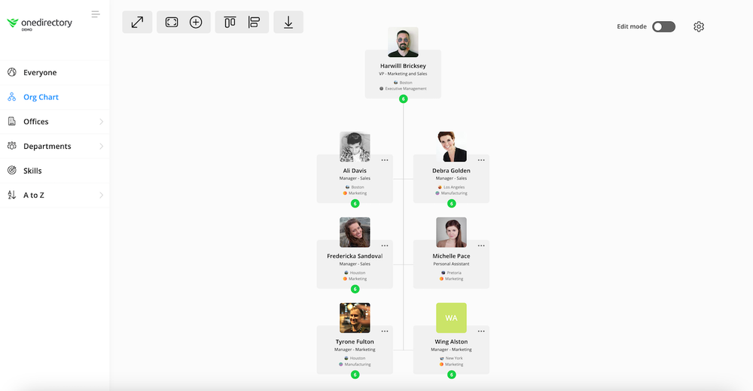Turn on Edit mode
Image resolution: width=753 pixels, height=391 pixels.
click(x=663, y=27)
